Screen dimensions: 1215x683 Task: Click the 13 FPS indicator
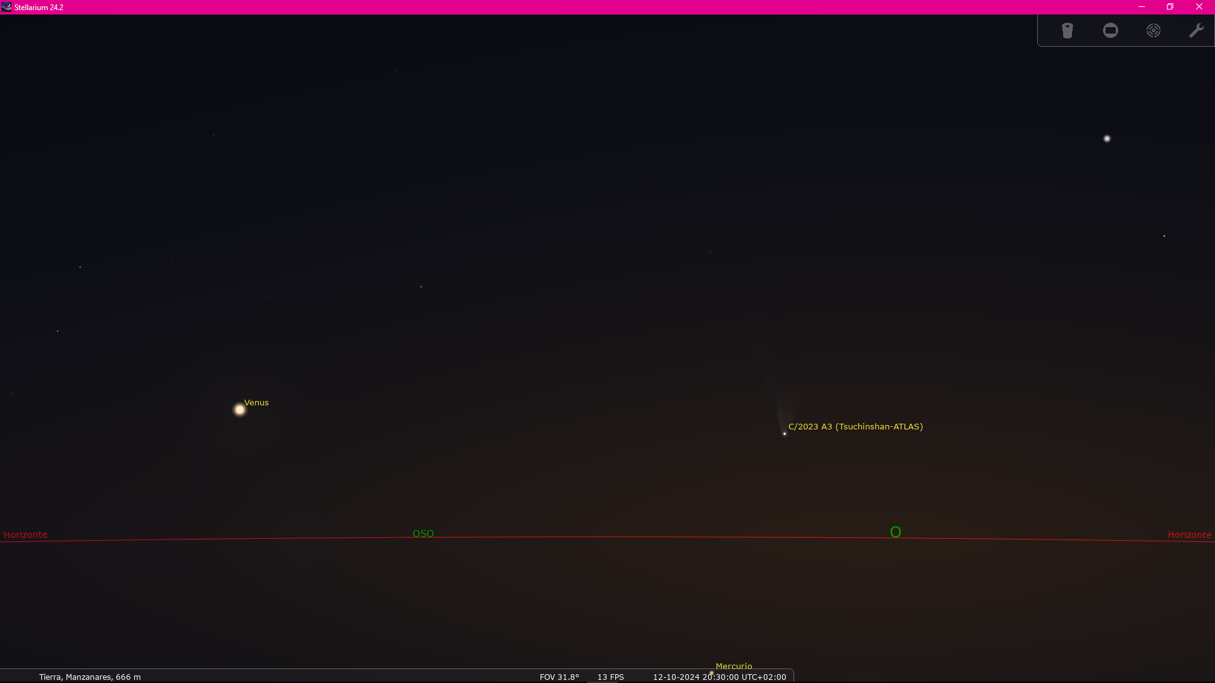[611, 677]
